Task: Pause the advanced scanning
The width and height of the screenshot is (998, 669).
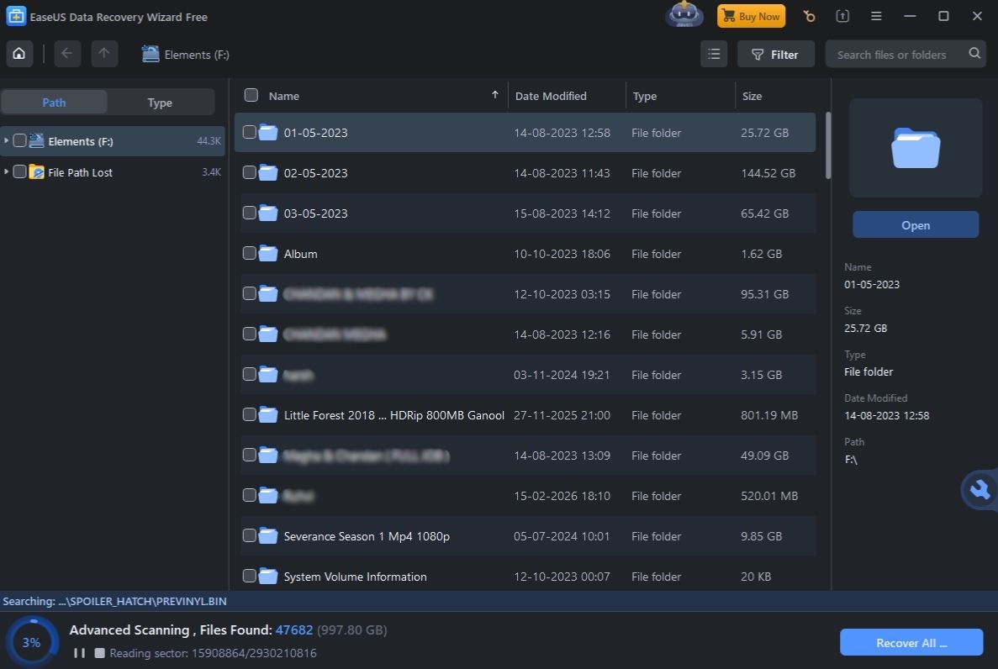Action: (79, 653)
